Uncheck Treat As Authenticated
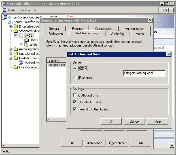The width and height of the screenshot is (176, 155). (x=75, y=109)
